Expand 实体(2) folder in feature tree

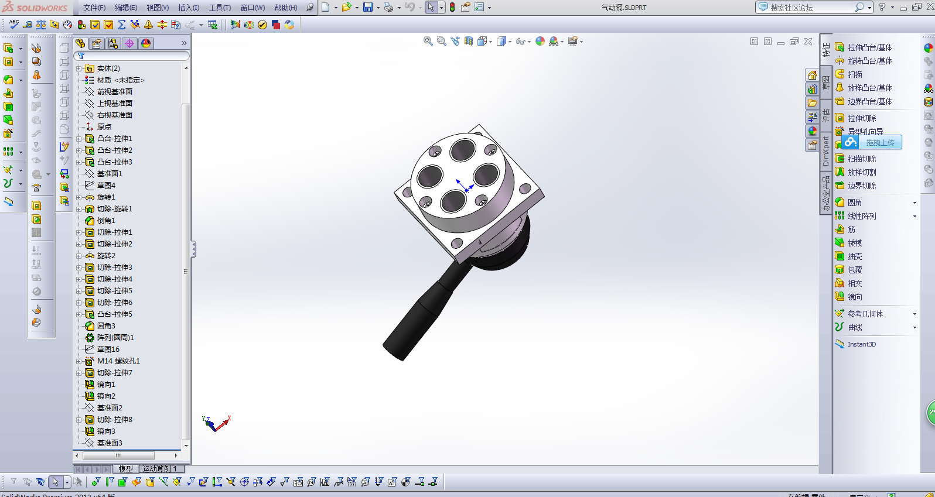(79, 68)
